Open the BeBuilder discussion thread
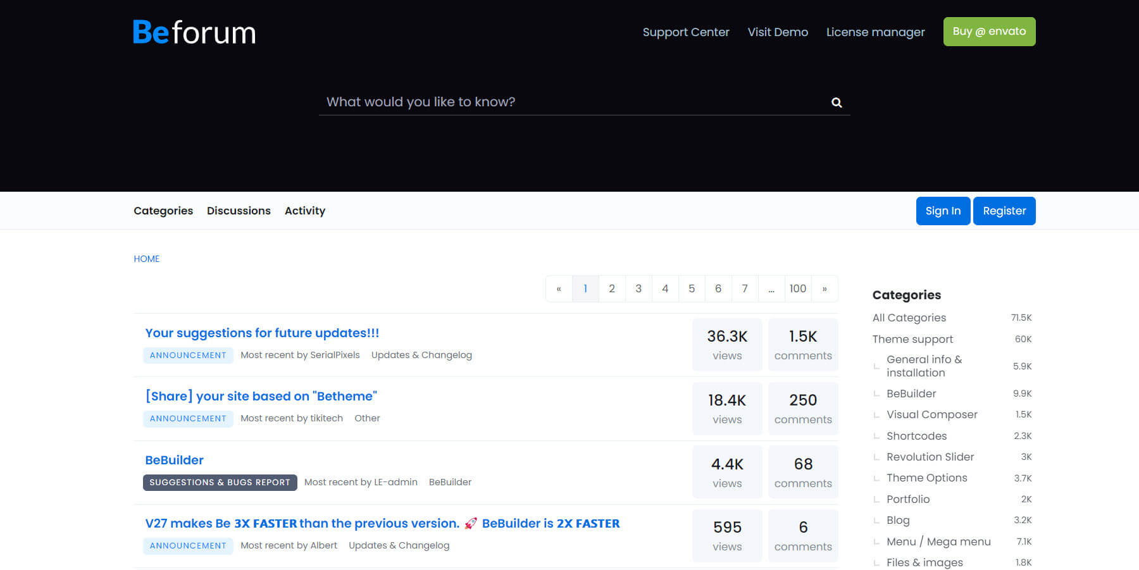 (174, 460)
